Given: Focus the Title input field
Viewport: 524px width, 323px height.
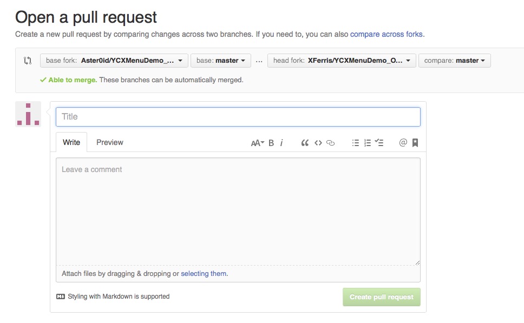Looking at the screenshot, I should click(238, 117).
